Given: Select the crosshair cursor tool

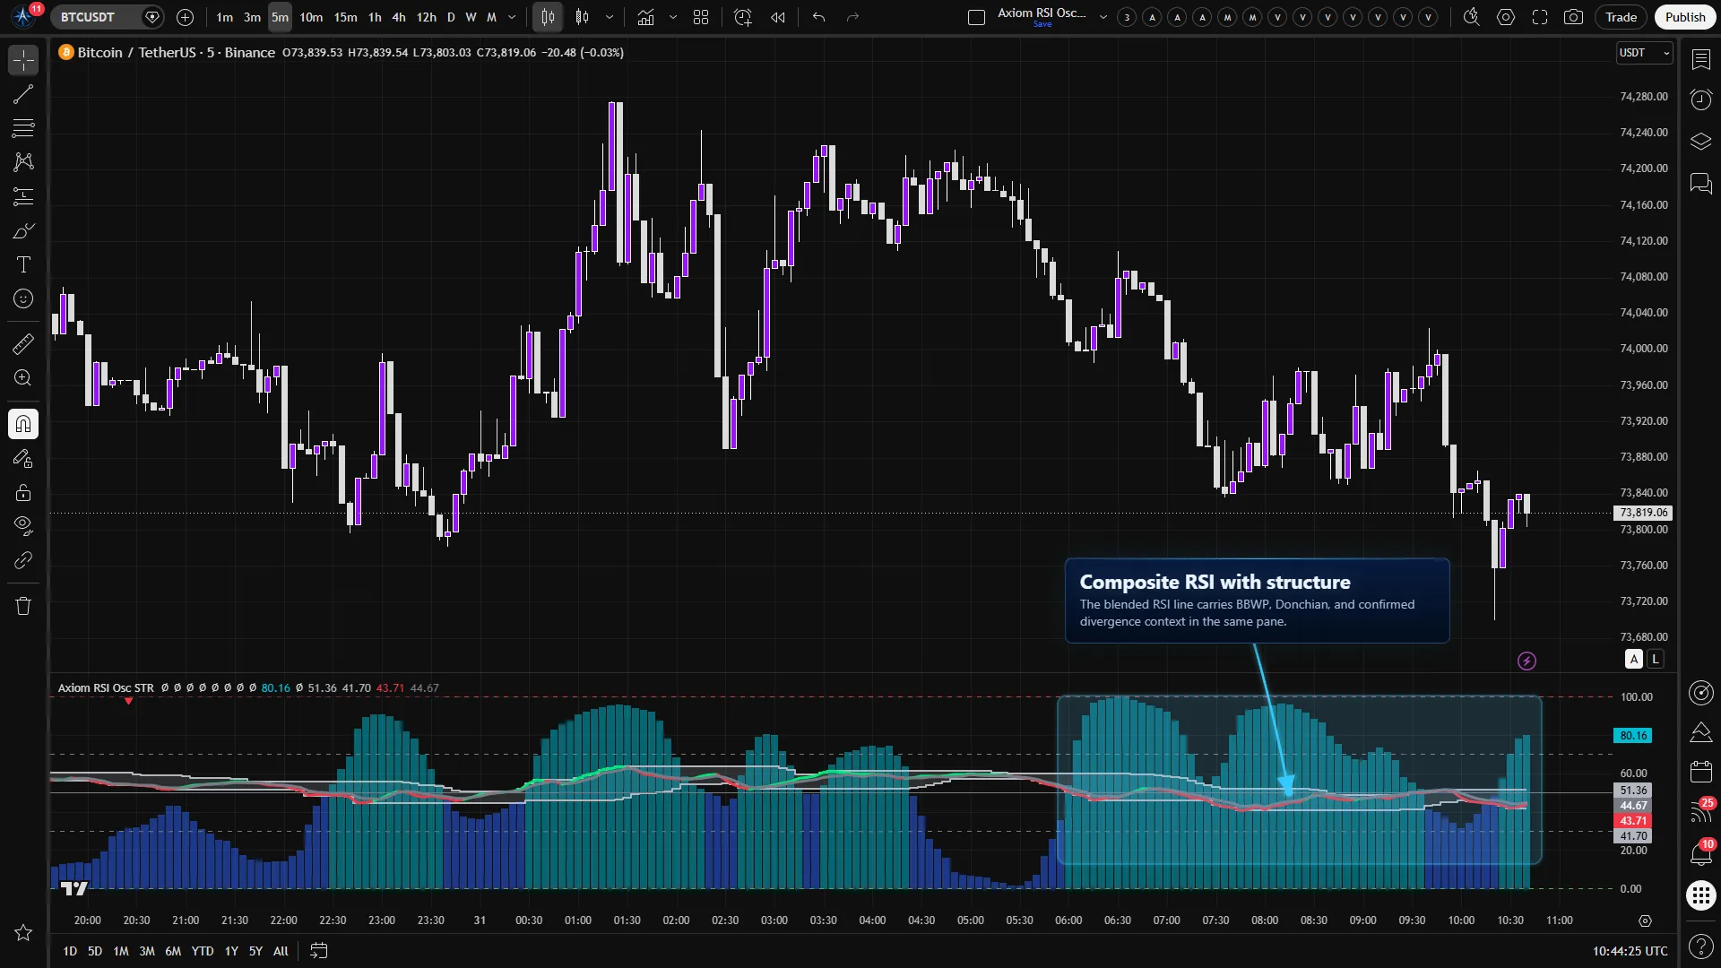Looking at the screenshot, I should point(23,60).
